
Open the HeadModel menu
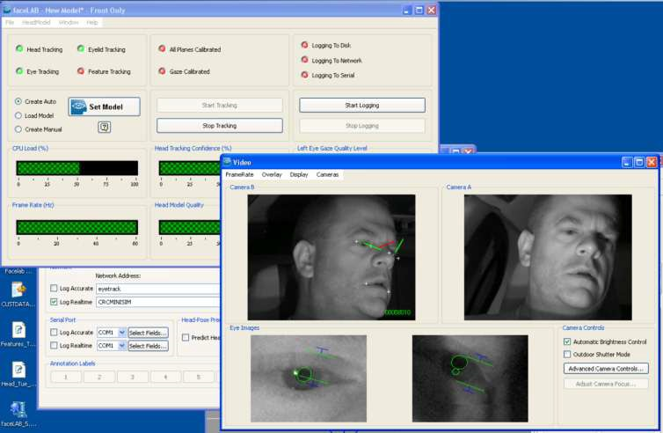pyautogui.click(x=36, y=22)
